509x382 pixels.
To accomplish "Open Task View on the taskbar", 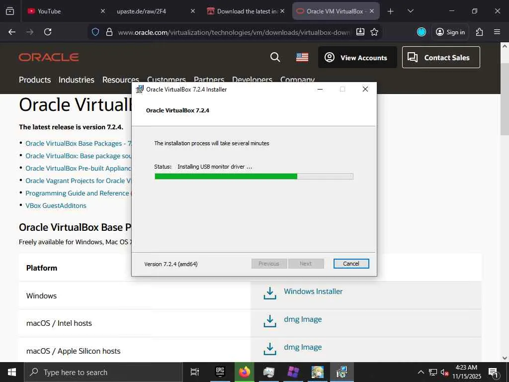I will pos(195,372).
